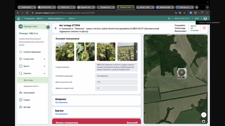Open browser extensions puzzle icon
225x126 pixels.
195,13
